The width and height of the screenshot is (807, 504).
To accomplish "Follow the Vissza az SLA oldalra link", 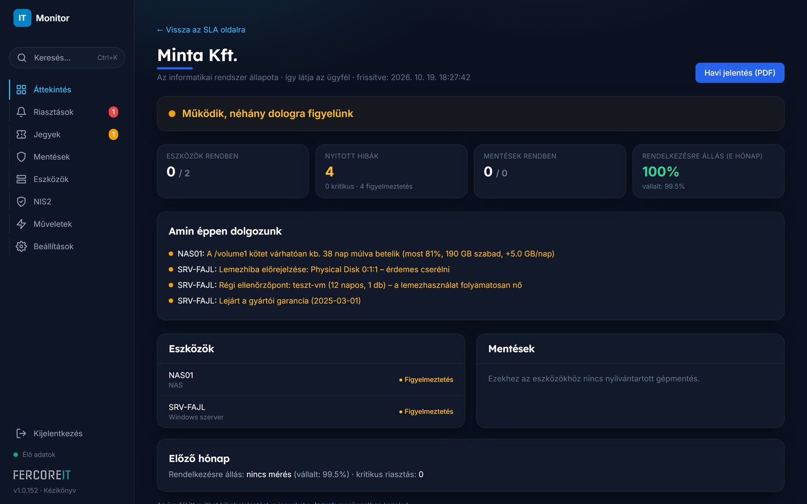I will (201, 30).
